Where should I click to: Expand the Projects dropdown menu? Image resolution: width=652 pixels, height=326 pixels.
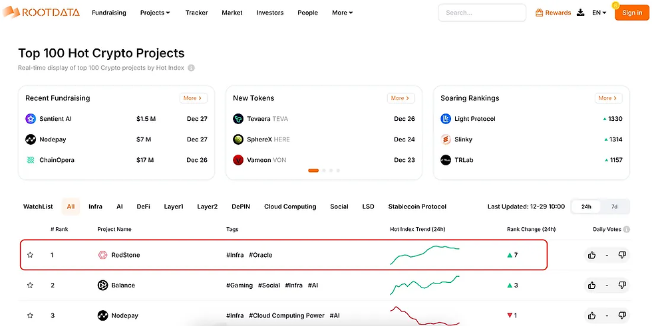(x=155, y=13)
